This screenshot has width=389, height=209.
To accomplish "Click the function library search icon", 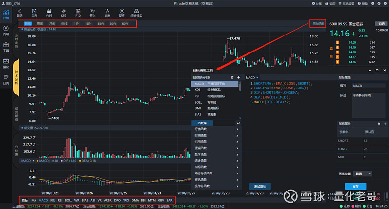I will click(x=238, y=123).
